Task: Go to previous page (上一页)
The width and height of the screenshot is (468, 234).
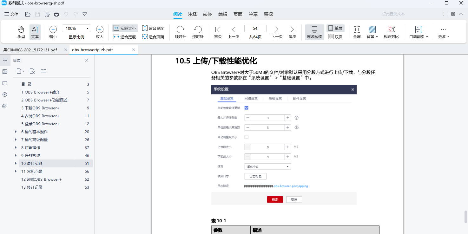Action: click(x=234, y=33)
